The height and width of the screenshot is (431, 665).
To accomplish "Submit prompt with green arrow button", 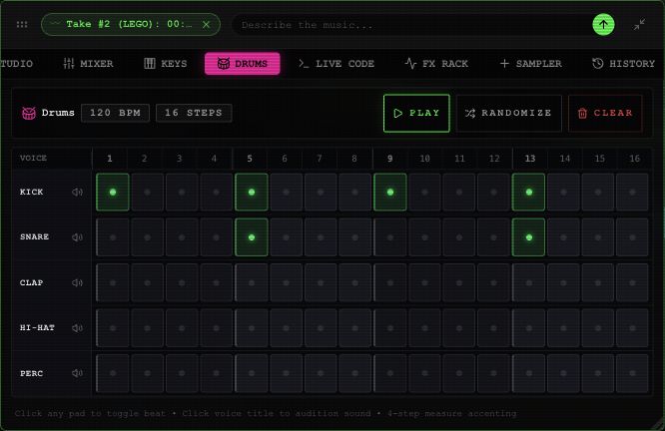I will pyautogui.click(x=603, y=25).
